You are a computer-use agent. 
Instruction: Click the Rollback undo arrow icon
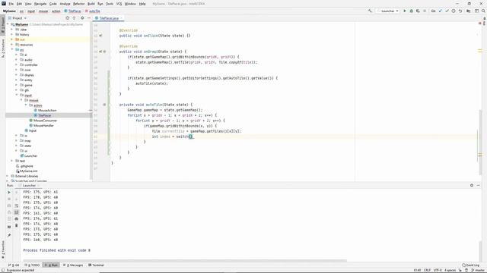[x=460, y=11]
